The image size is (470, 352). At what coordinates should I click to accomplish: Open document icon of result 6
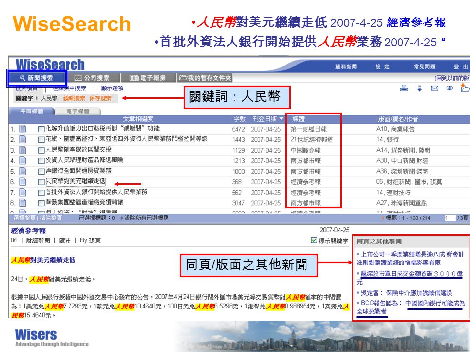(23, 182)
